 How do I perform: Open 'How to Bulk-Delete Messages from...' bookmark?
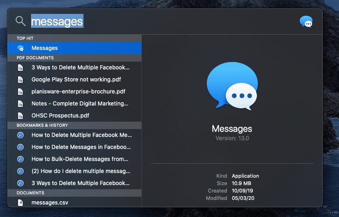click(x=75, y=159)
